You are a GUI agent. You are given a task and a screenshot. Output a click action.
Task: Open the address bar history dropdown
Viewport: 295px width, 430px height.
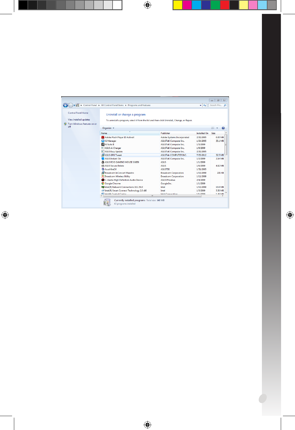200,105
